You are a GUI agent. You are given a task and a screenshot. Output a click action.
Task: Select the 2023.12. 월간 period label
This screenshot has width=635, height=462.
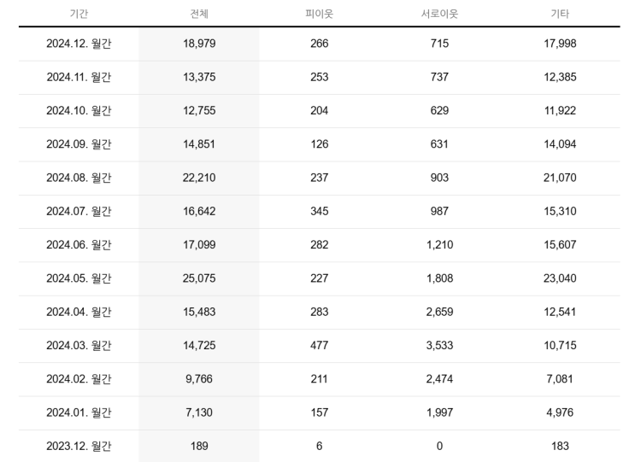[79, 446]
